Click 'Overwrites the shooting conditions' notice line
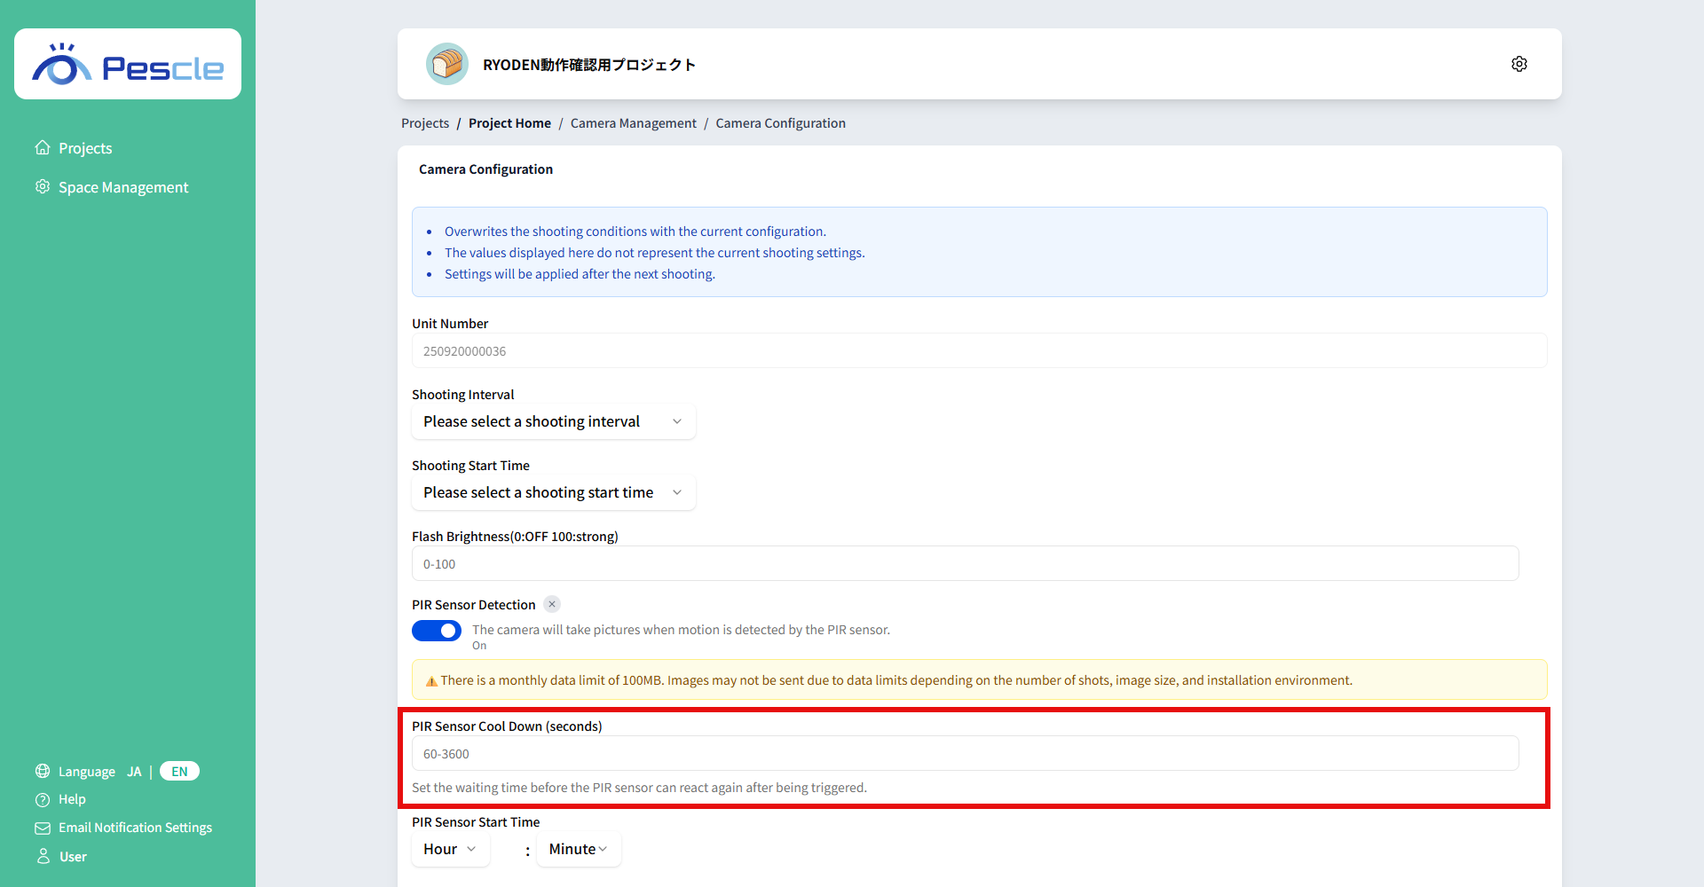Screen dimensions: 1704x887 (x=635, y=232)
